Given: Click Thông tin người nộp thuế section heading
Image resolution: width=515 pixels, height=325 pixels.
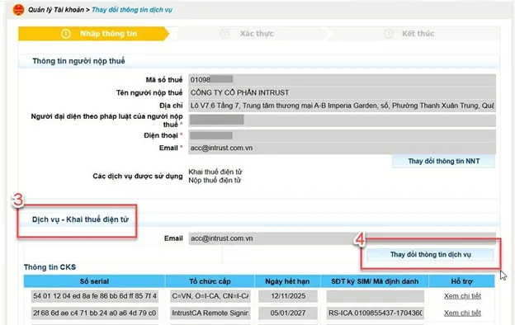Looking at the screenshot, I should pyautogui.click(x=78, y=61).
